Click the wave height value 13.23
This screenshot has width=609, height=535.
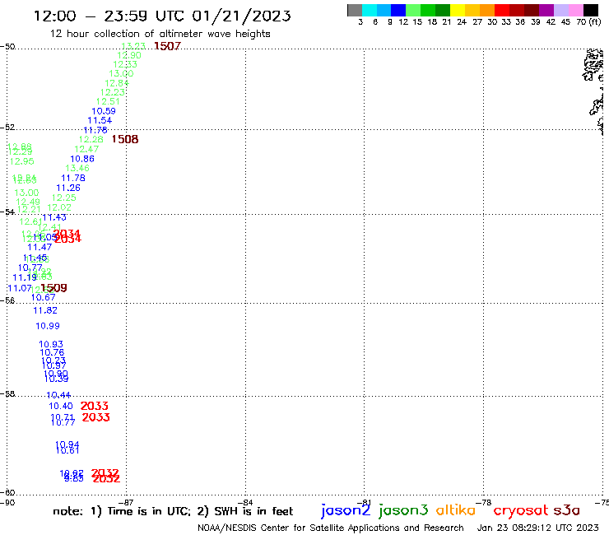[133, 46]
